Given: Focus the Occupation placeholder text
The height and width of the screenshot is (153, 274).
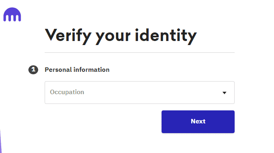Looking at the screenshot, I should click(x=67, y=92).
